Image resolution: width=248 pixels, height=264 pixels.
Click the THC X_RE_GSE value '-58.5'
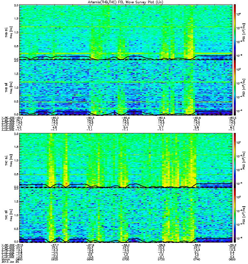pyautogui.click(x=161, y=245)
